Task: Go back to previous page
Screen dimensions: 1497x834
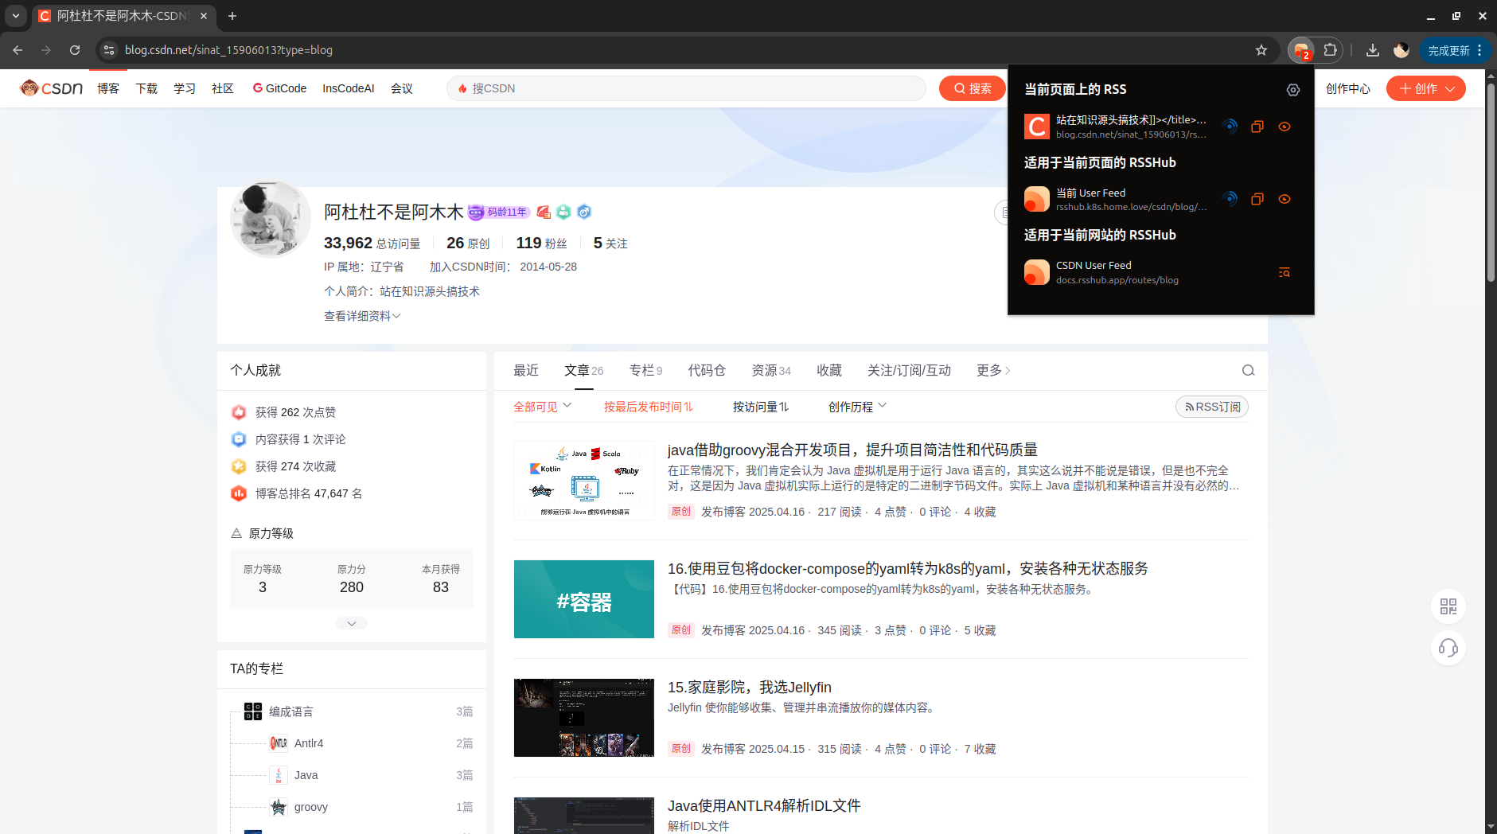Action: pos(18,50)
